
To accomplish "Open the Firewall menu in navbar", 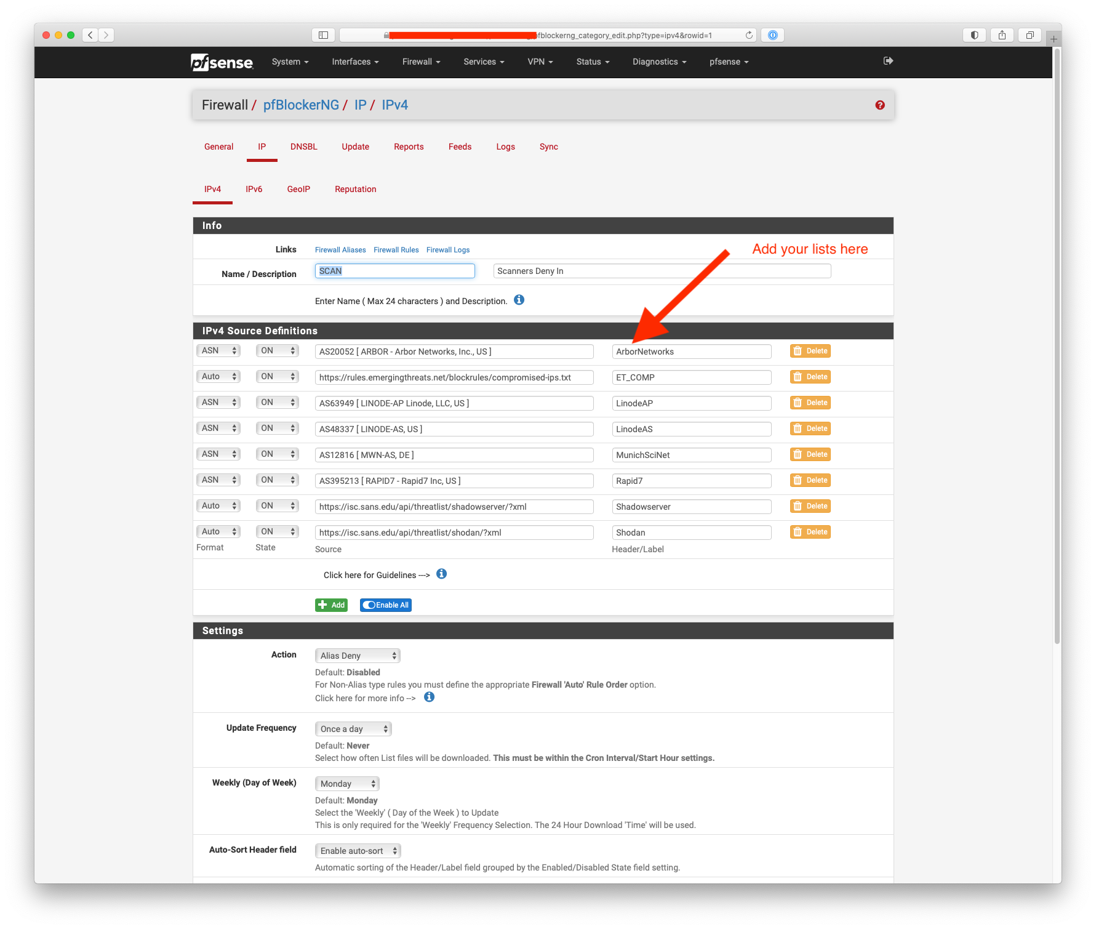I will (x=421, y=62).
